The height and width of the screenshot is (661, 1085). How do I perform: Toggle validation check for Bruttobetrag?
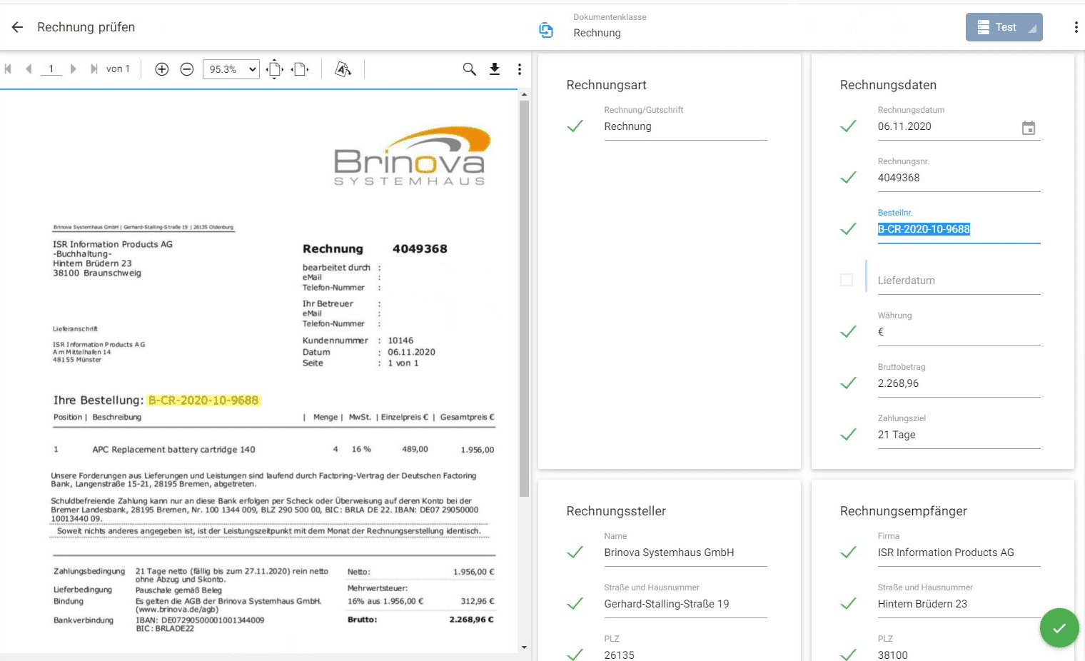coord(848,383)
